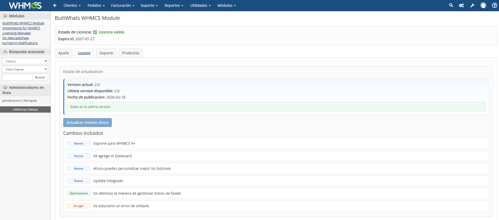Open the Soporte top menu

tap(149, 6)
